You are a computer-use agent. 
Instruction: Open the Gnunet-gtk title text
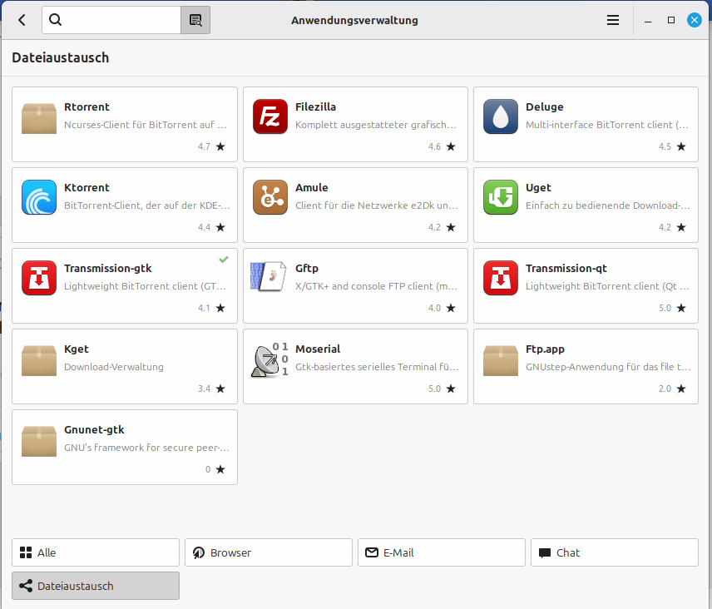pos(94,429)
